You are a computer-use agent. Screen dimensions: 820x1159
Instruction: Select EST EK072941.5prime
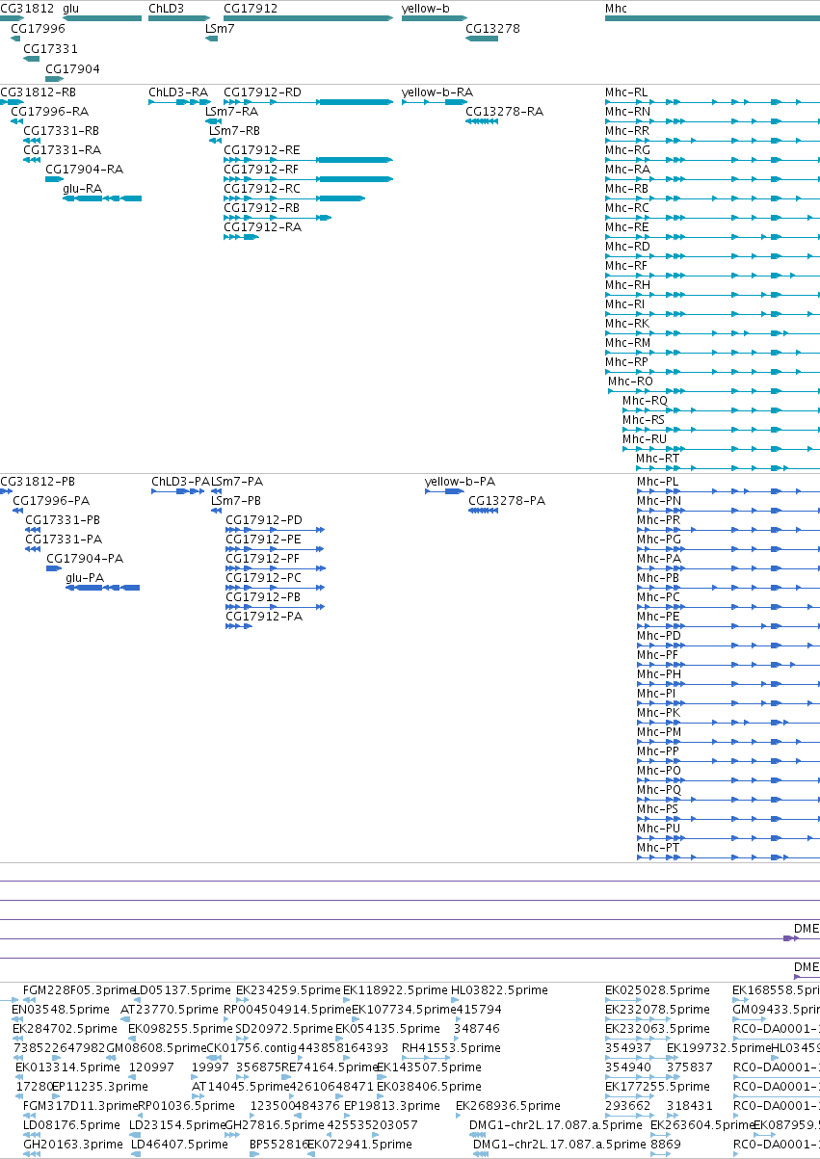(358, 1145)
